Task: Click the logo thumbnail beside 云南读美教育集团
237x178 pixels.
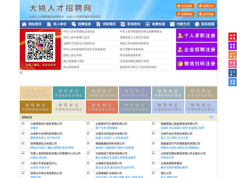Action: (156, 165)
